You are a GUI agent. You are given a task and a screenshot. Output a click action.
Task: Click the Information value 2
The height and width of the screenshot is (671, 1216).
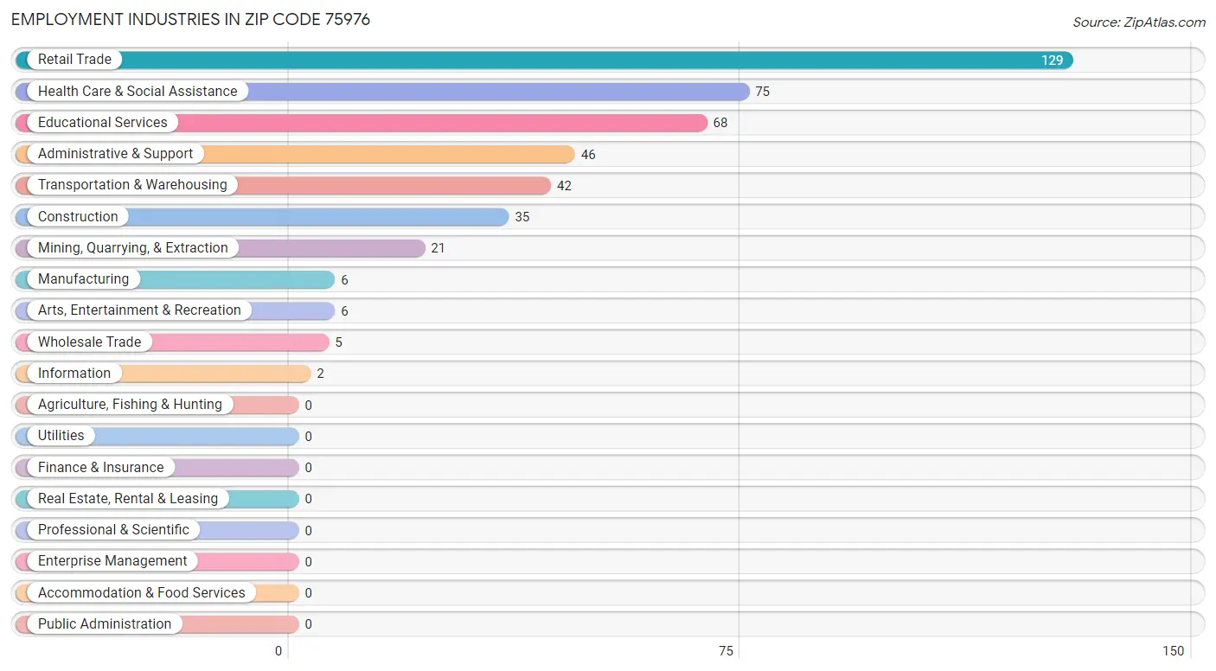(x=321, y=374)
